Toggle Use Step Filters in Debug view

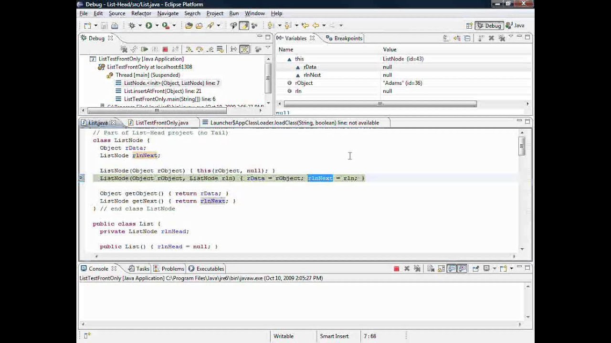click(244, 49)
